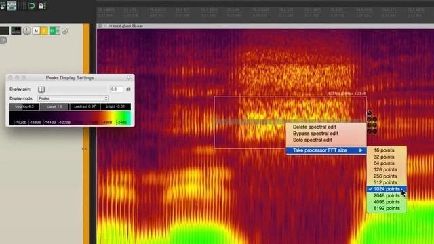Select 256 points FFT size
The height and width of the screenshot is (244, 434).
(387, 176)
